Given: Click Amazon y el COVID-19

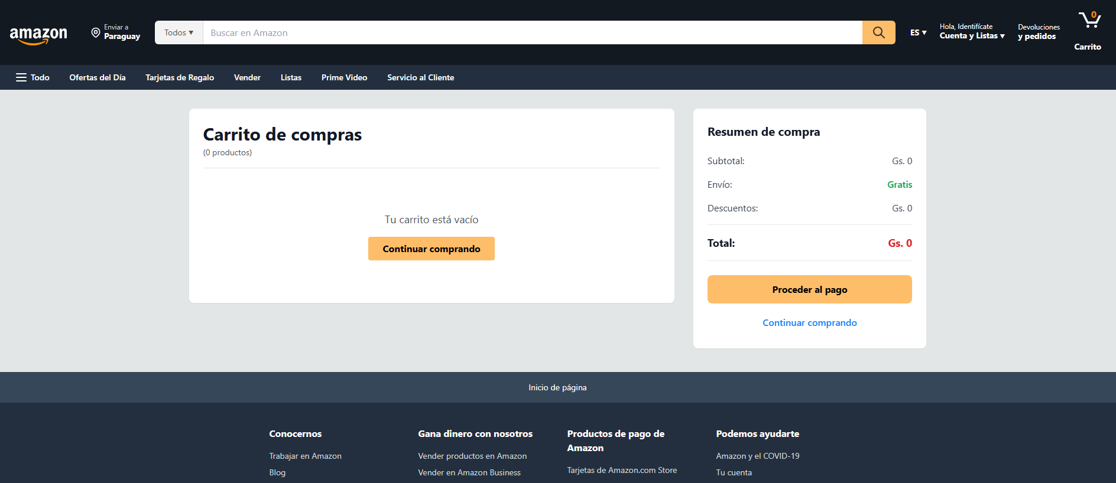Looking at the screenshot, I should click(758, 456).
